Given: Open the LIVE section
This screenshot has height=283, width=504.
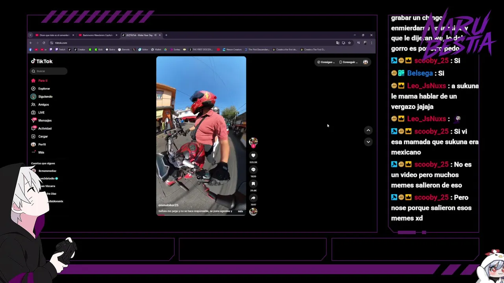Looking at the screenshot, I should coord(38,112).
